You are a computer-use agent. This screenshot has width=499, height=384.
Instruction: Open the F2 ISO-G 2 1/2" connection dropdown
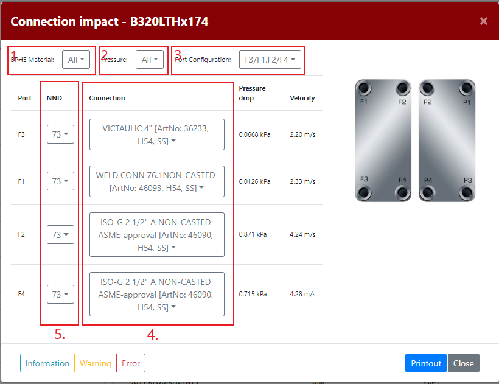point(157,235)
